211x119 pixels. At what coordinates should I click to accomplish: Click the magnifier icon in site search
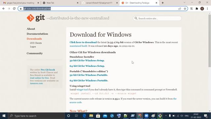[136, 19]
